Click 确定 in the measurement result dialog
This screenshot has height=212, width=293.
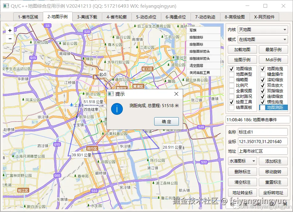coord(166,121)
